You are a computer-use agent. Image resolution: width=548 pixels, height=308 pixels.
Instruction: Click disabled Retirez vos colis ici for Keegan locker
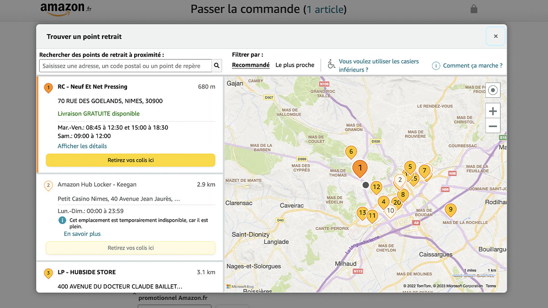pos(131,248)
